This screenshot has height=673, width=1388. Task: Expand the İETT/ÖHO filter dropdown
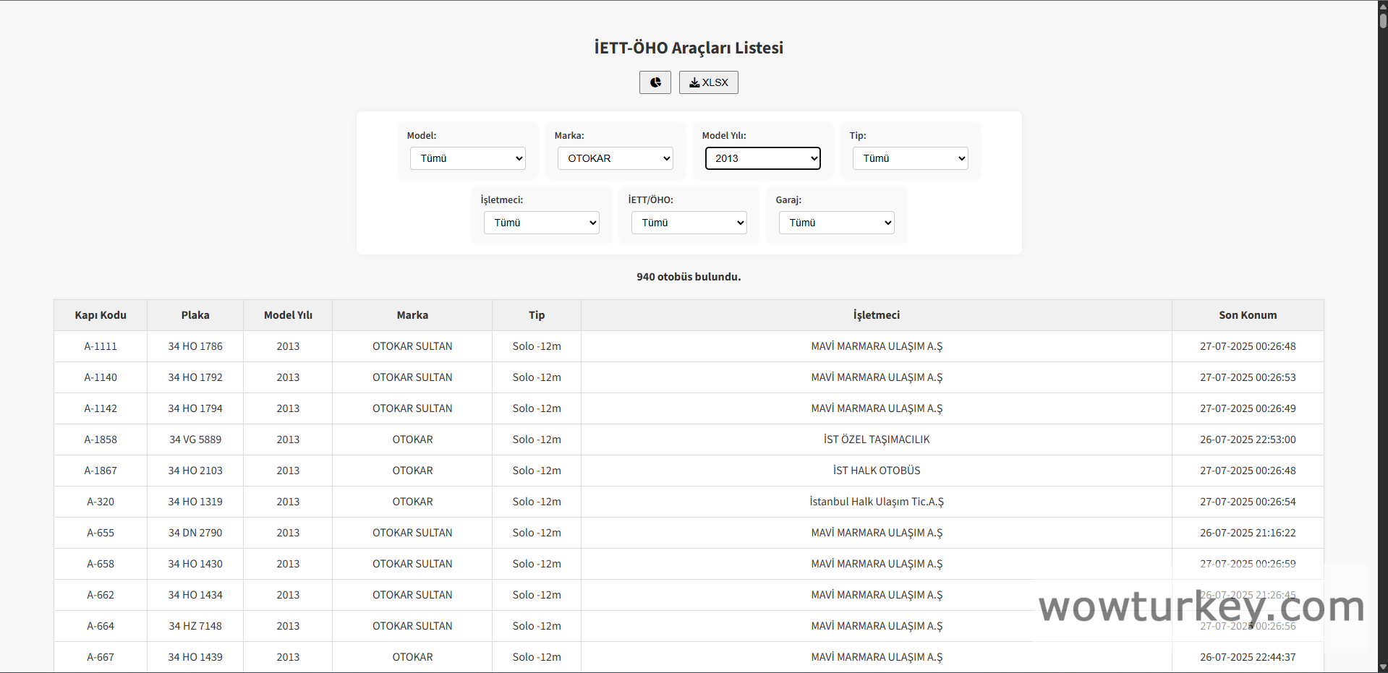click(x=689, y=223)
